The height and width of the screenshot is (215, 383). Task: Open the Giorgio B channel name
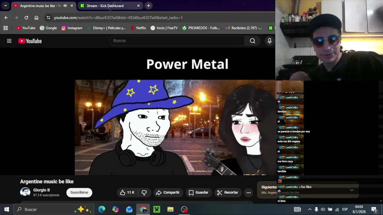41,190
